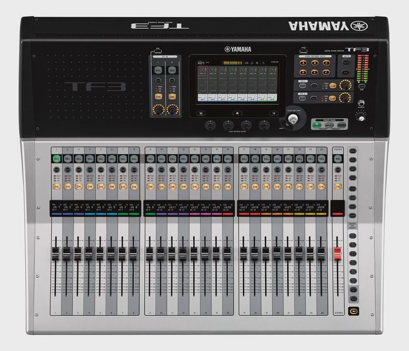Image resolution: width=409 pixels, height=351 pixels.
Task: Select the STEREO channel SEL key
Action: click(x=338, y=159)
